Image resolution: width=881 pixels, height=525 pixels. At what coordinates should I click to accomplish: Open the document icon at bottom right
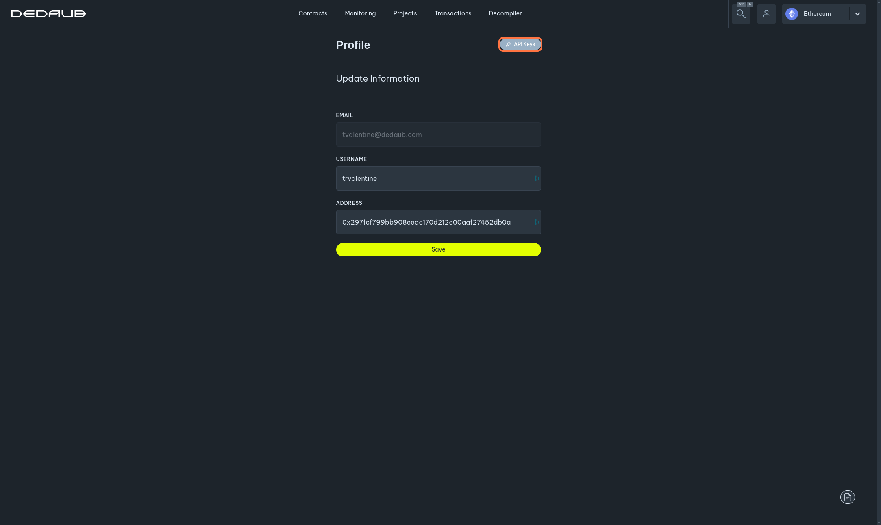tap(847, 497)
